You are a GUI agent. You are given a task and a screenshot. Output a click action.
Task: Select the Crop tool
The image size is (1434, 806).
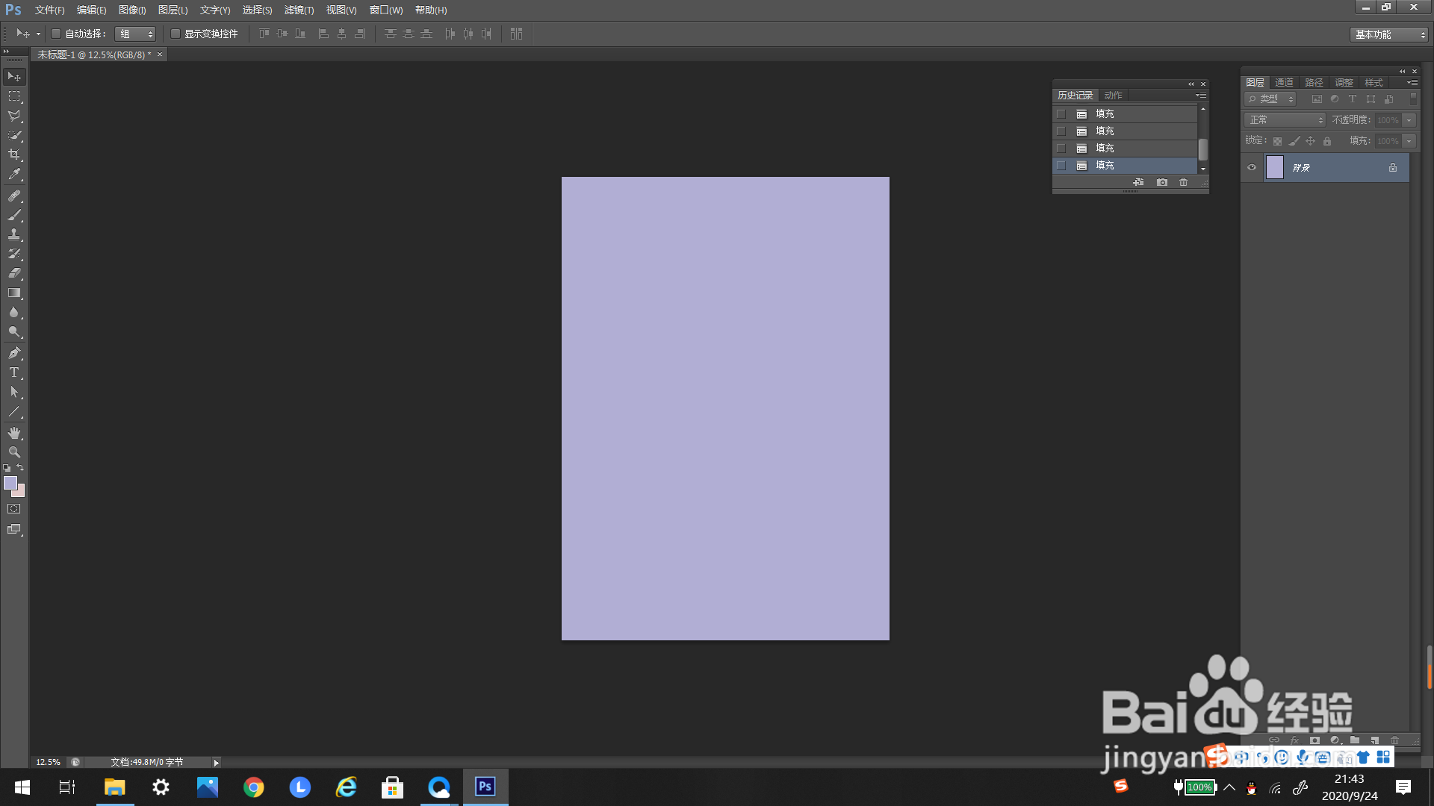(14, 154)
